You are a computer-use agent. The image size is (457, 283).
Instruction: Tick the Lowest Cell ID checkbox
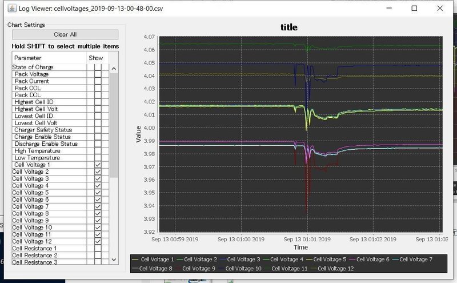[x=98, y=116]
